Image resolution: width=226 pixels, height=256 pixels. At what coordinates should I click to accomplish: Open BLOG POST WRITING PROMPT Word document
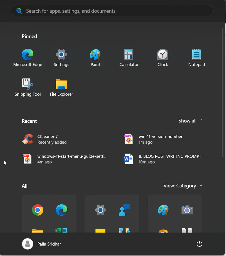165,159
